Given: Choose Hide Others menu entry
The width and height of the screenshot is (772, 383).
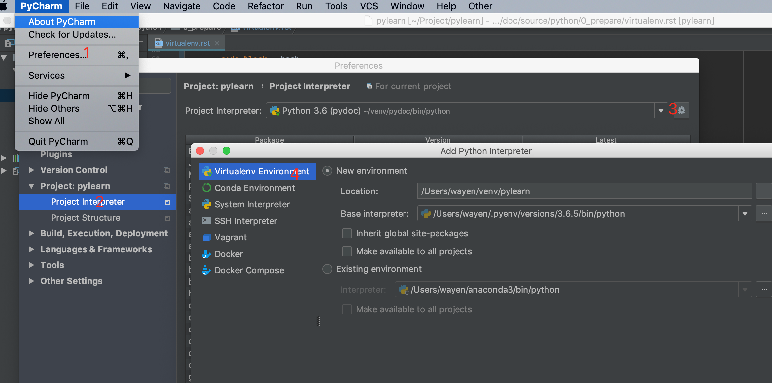Looking at the screenshot, I should [77, 108].
